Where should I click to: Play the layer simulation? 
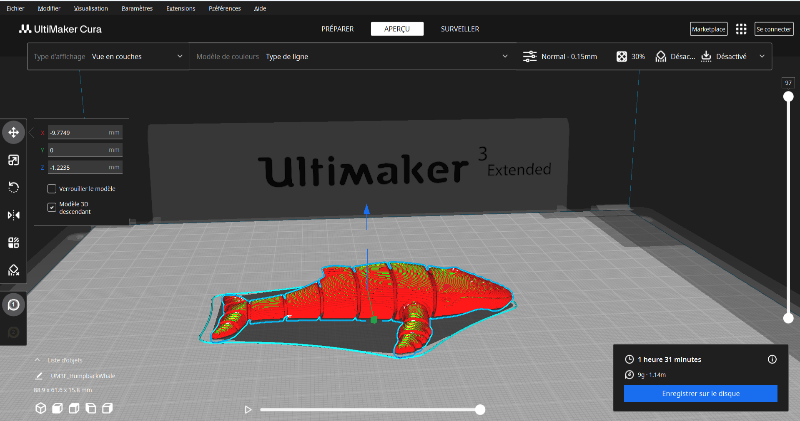(248, 410)
